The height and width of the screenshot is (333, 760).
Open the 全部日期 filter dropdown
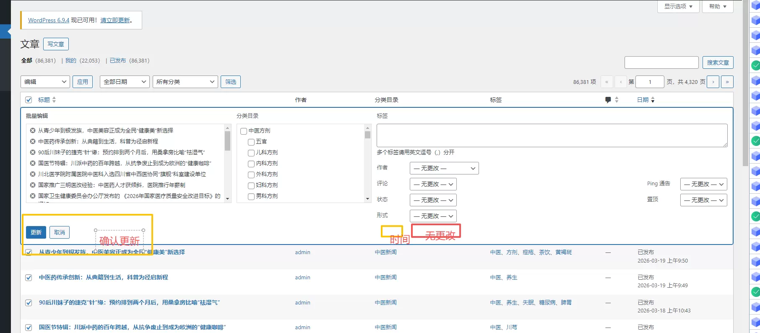125,82
